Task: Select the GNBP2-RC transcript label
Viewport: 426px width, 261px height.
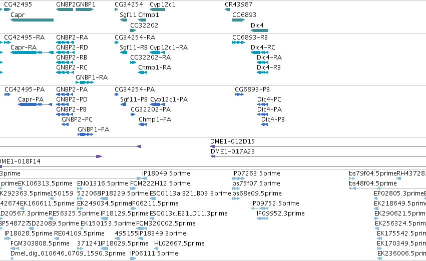Action: (x=72, y=67)
